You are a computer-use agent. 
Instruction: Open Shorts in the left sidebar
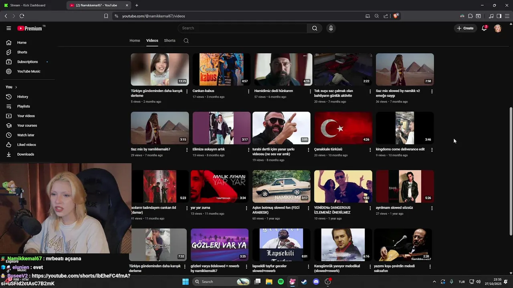pos(22,52)
